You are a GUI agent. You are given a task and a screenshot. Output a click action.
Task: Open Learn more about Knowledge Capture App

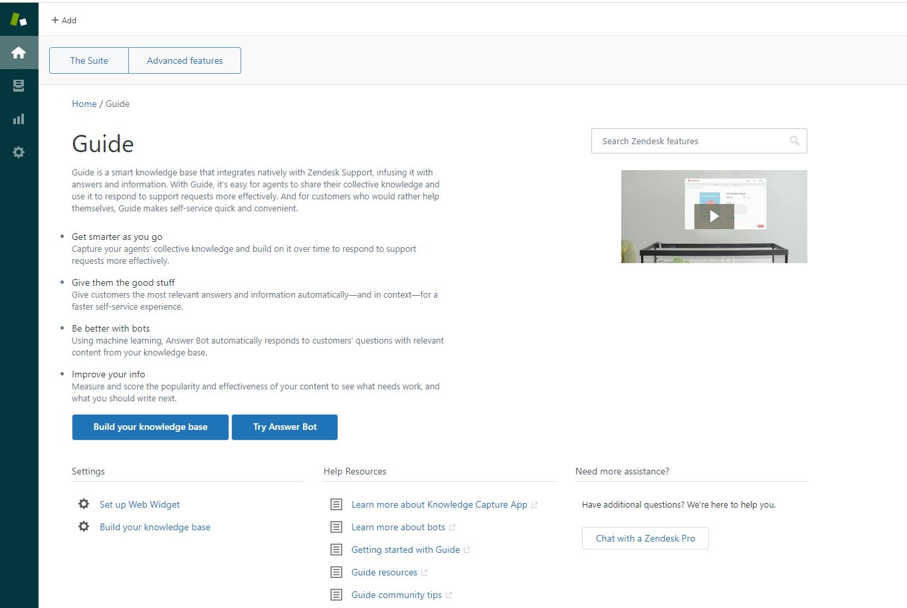439,504
